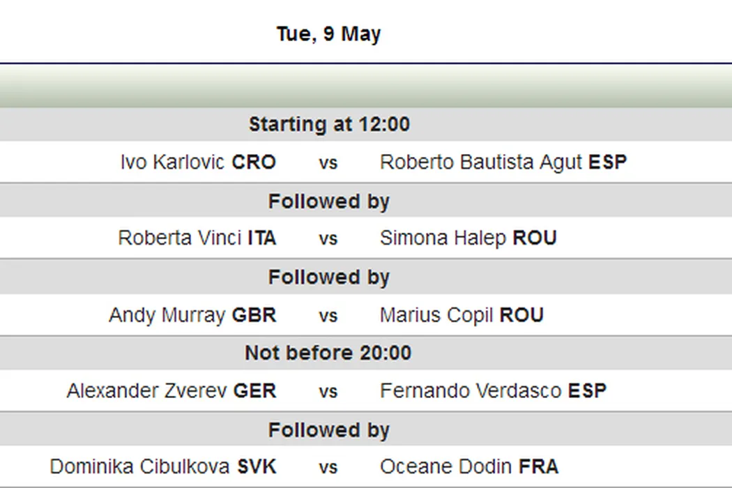
Task: Choose Andy Murray's name
Action: 167,315
